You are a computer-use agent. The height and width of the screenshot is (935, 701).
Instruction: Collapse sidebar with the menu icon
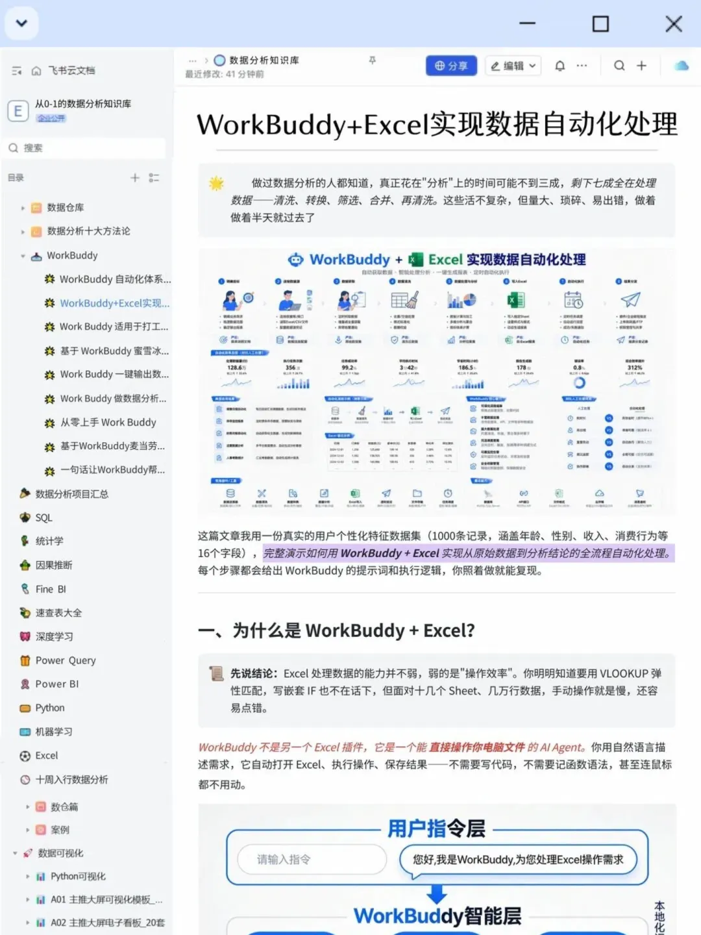pos(17,71)
